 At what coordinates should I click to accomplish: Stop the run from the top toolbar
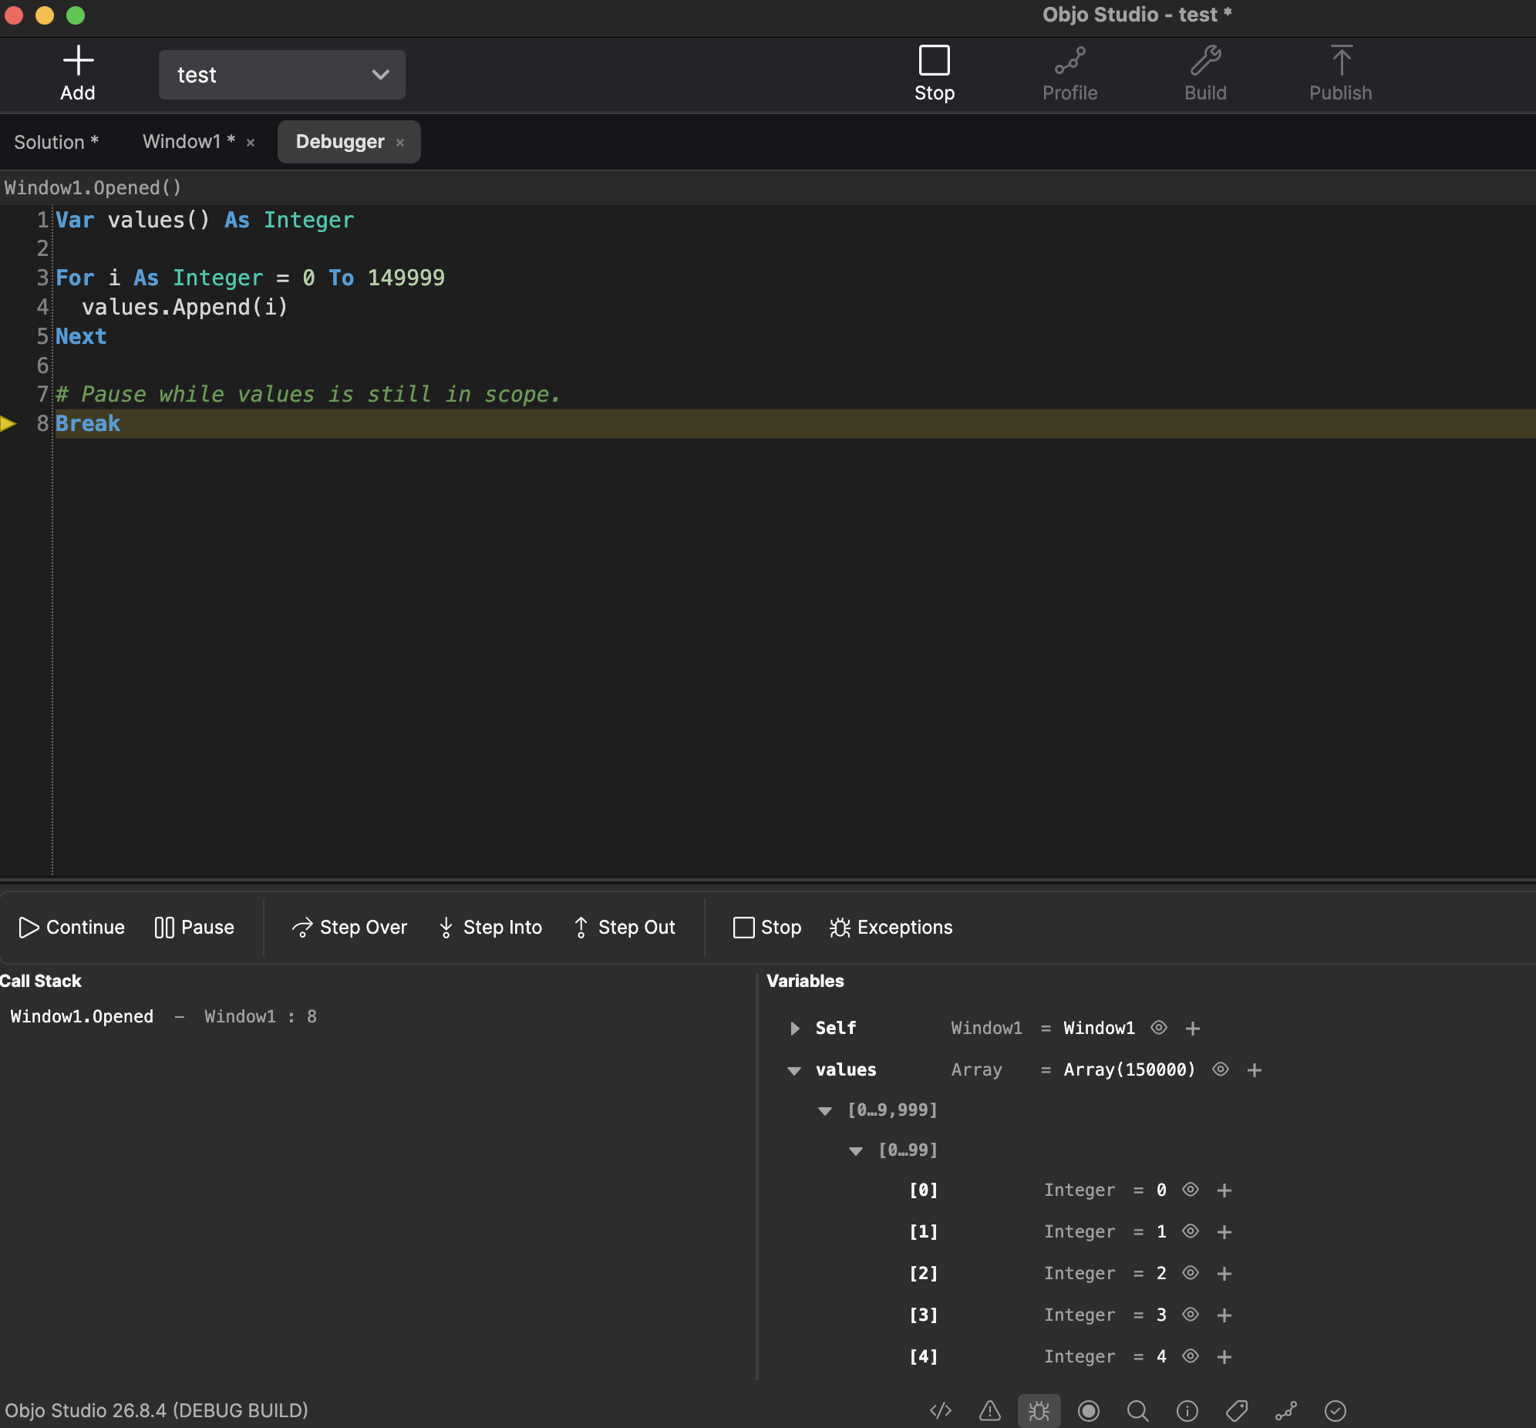934,74
